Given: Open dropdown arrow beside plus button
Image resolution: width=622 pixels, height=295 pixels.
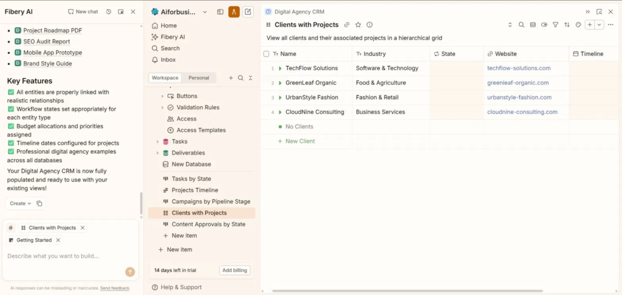Looking at the screenshot, I should pos(599,25).
